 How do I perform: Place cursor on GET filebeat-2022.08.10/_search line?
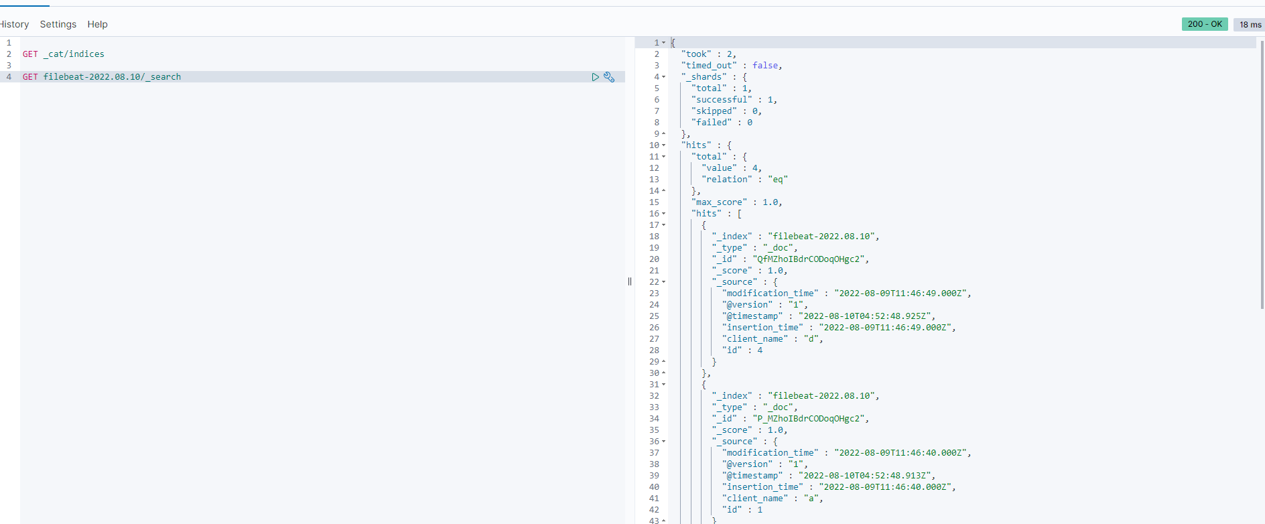click(x=102, y=77)
